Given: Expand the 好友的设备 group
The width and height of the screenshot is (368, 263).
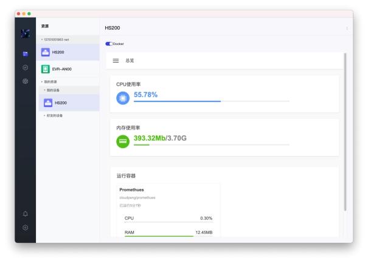Looking at the screenshot, I should click(54, 115).
